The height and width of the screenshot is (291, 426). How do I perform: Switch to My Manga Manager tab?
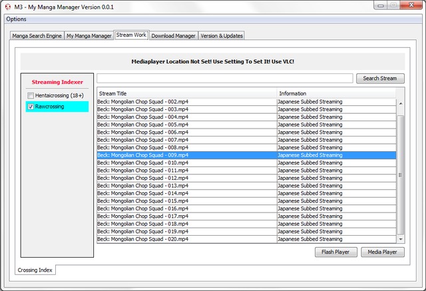coord(89,36)
